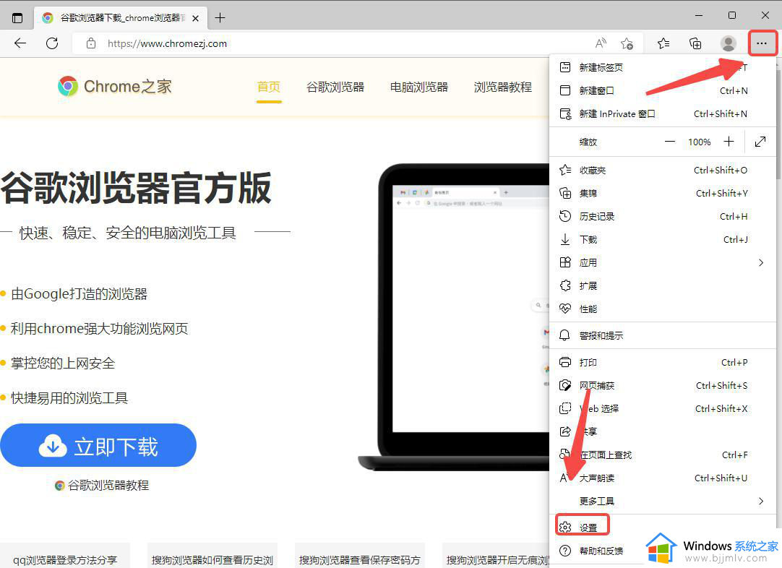
Task: Expand the 更多工具 submenu arrow
Action: (x=761, y=501)
